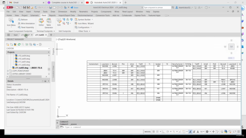Select the Balloon tool
The height and width of the screenshot is (138, 246).
[x=23, y=20]
